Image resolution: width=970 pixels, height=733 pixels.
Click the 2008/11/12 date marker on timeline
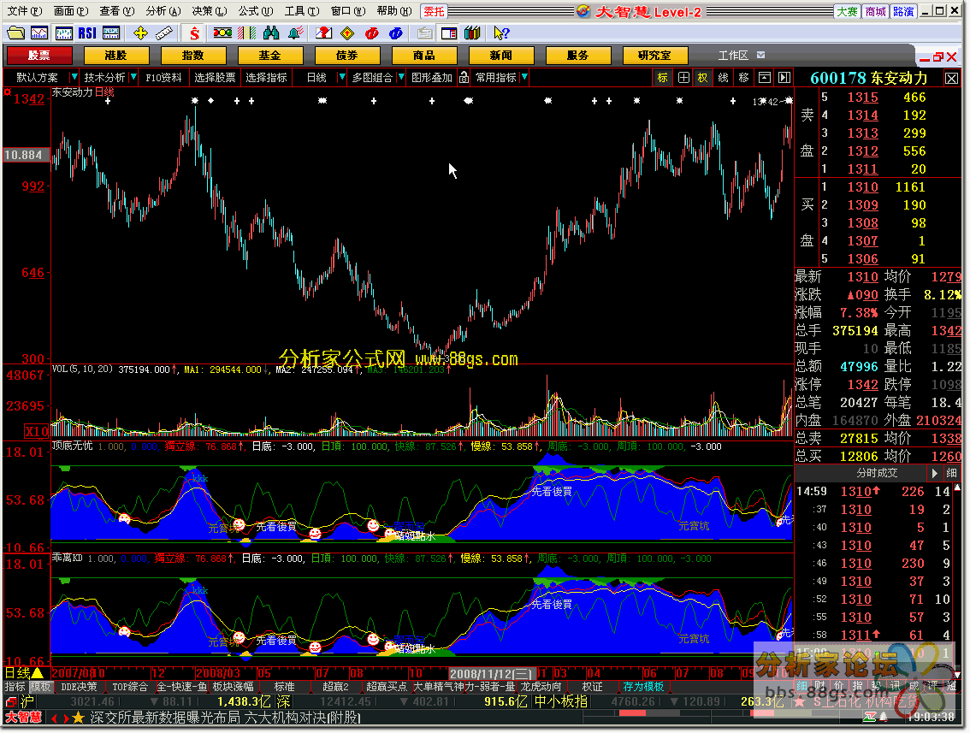[491, 674]
